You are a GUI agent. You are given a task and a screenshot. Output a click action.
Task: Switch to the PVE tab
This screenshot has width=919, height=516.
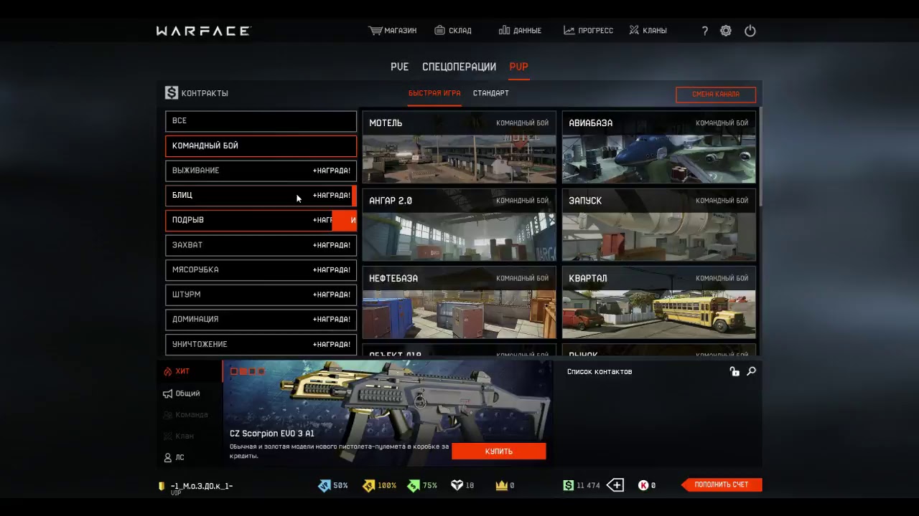(x=399, y=67)
